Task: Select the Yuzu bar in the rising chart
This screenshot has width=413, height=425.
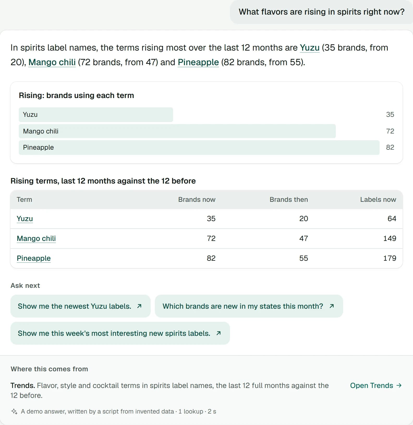Action: click(96, 115)
